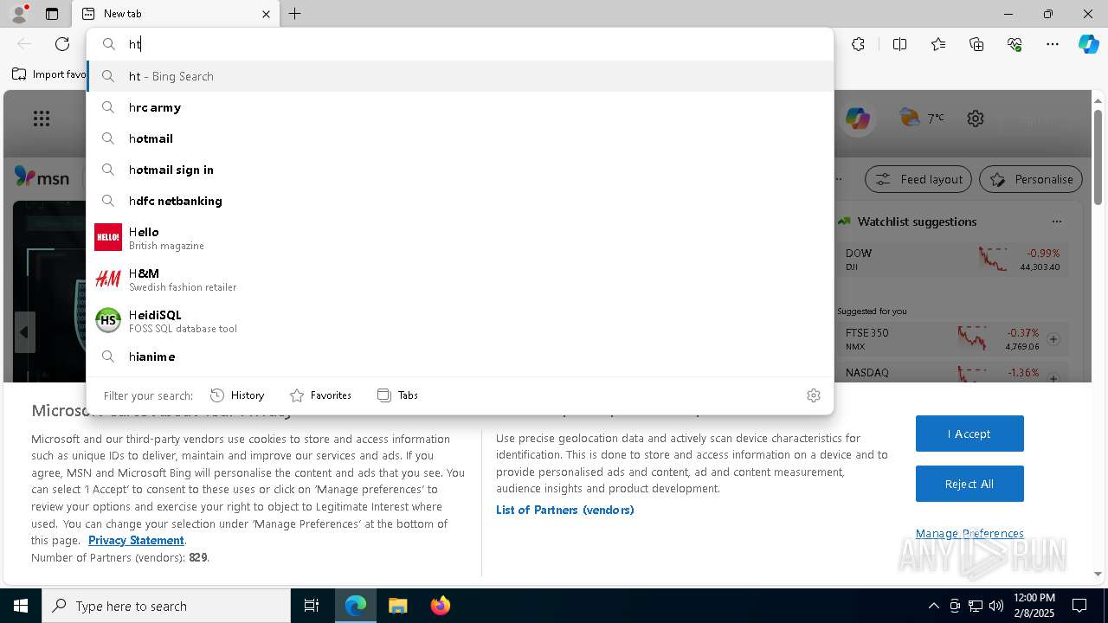Screen dimensions: 1108x623
Task: Open Extensions puzzle icon
Action: (858, 44)
